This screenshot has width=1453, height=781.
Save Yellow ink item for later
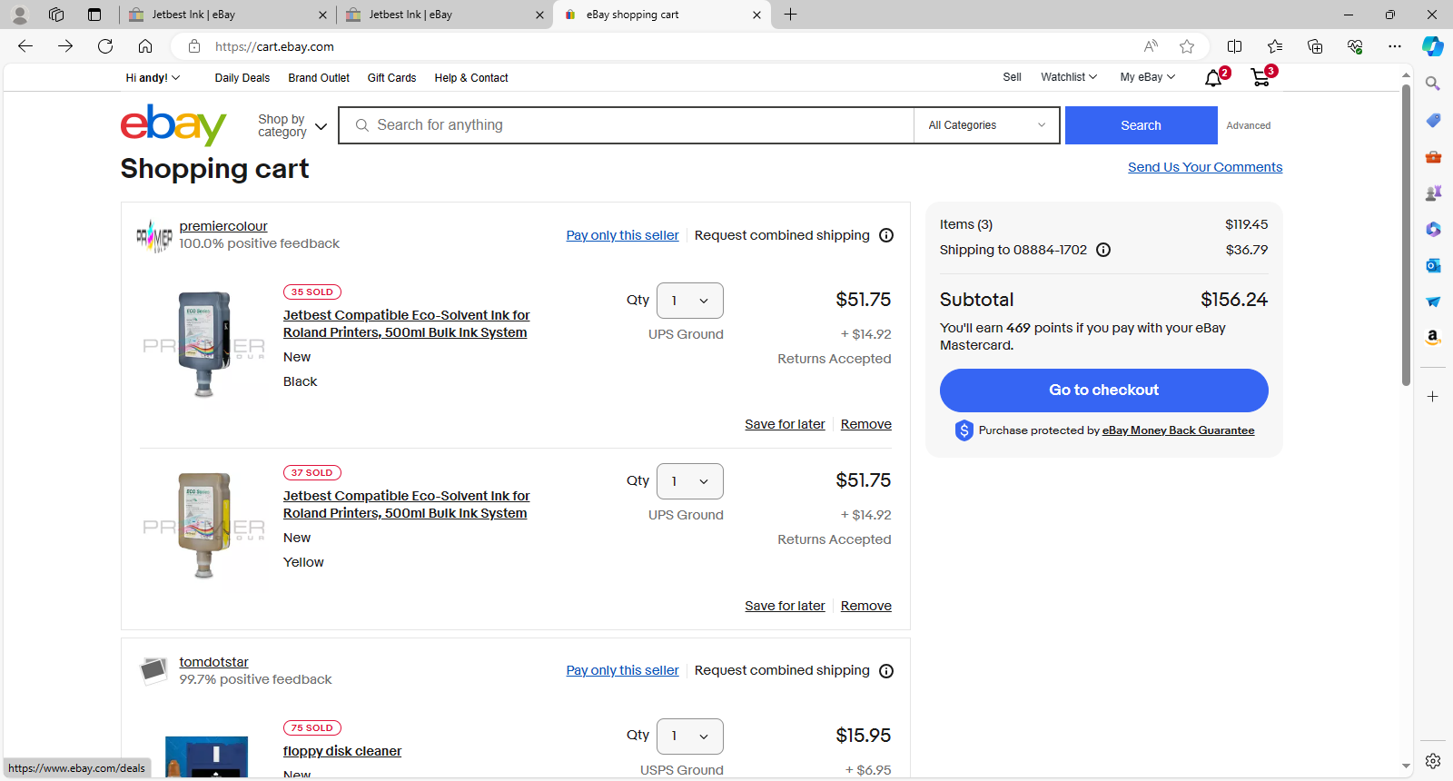click(x=785, y=606)
